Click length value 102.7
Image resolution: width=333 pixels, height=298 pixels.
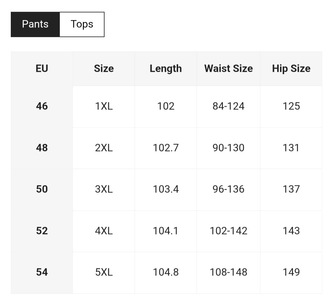pos(166,148)
